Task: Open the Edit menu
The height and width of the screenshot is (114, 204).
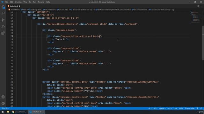Action: (11, 2)
